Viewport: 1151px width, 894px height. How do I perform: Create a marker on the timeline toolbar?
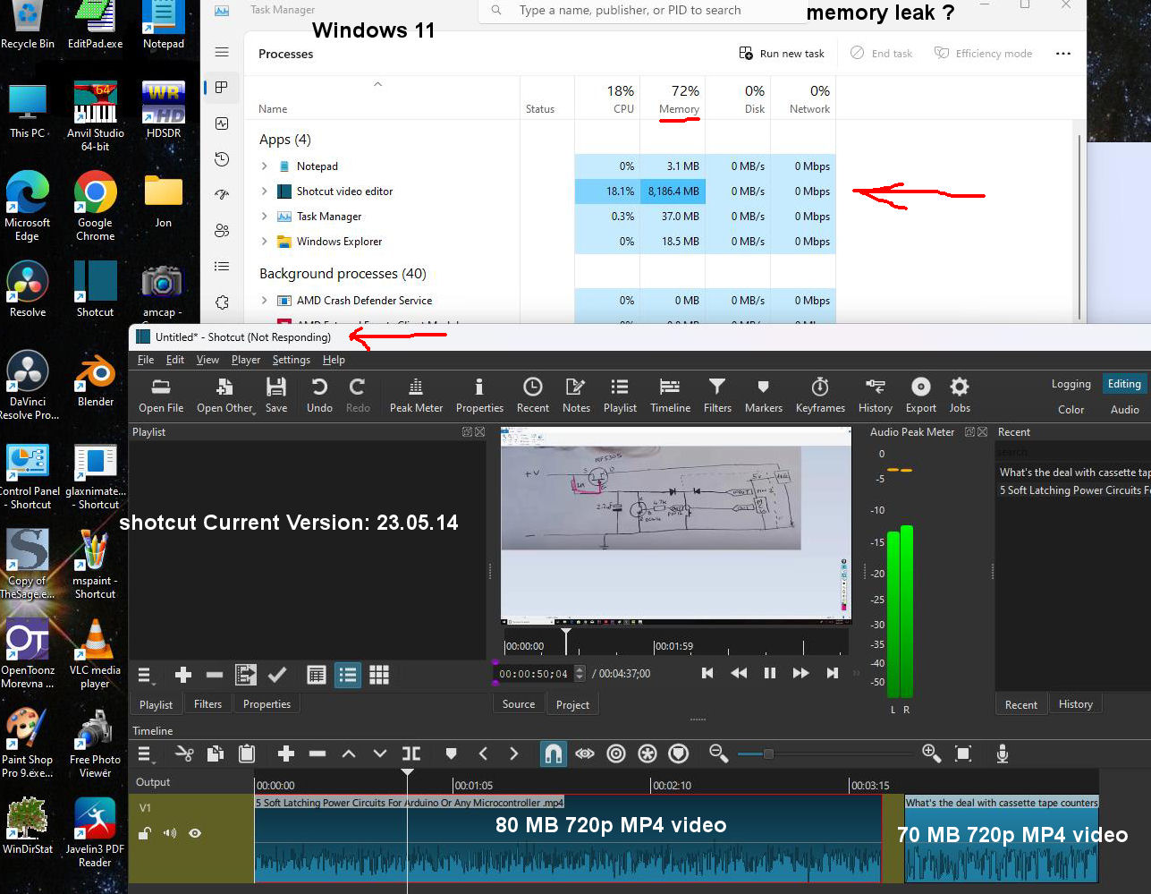[x=451, y=754]
